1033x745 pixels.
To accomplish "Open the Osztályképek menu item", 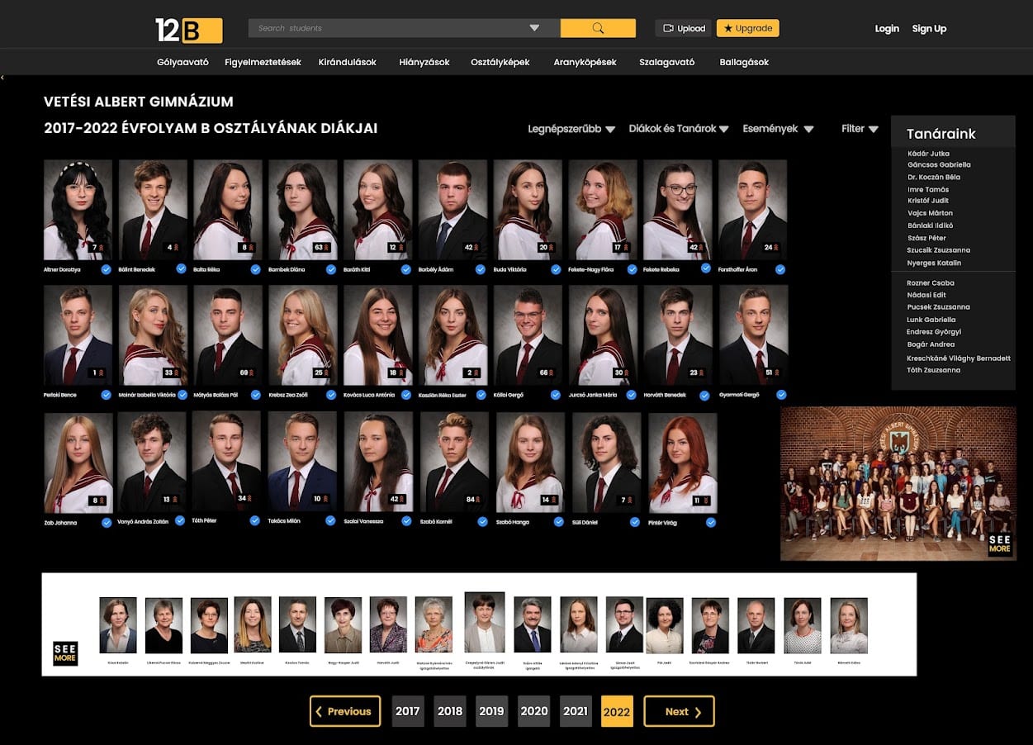I will pos(500,62).
